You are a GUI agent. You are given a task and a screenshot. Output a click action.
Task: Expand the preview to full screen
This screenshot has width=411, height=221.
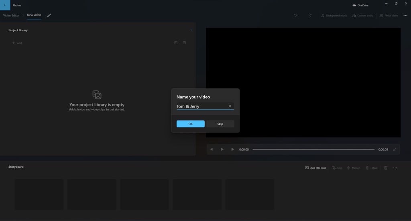(x=395, y=150)
